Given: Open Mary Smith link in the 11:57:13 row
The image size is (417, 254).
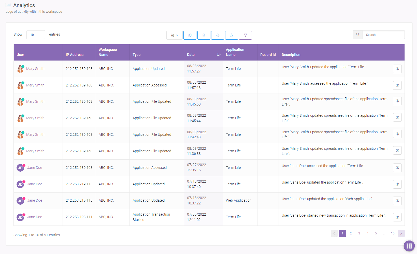Looking at the screenshot, I should pos(35,85).
